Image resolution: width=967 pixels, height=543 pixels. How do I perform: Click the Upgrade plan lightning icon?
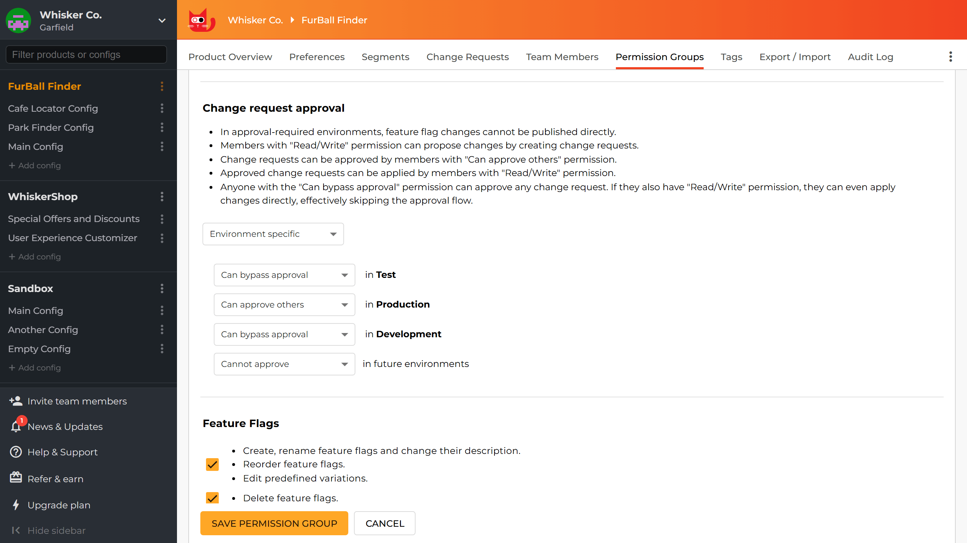pos(16,505)
